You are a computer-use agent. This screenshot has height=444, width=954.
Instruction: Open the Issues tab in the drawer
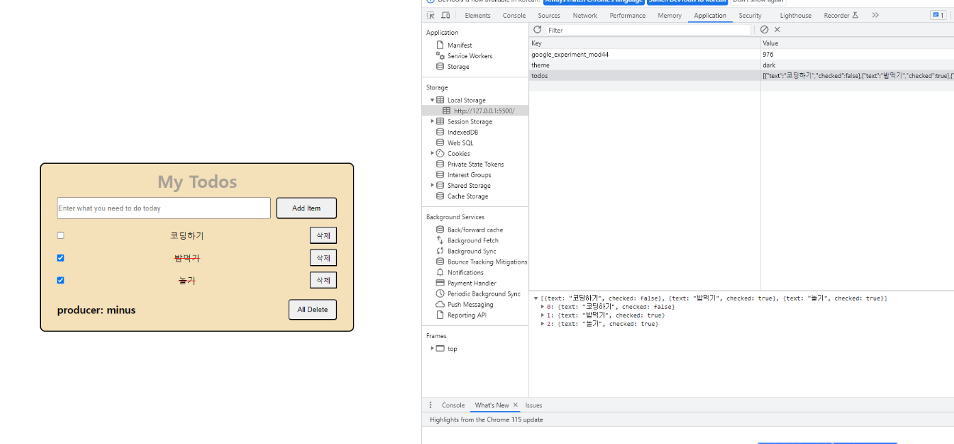[x=533, y=405]
